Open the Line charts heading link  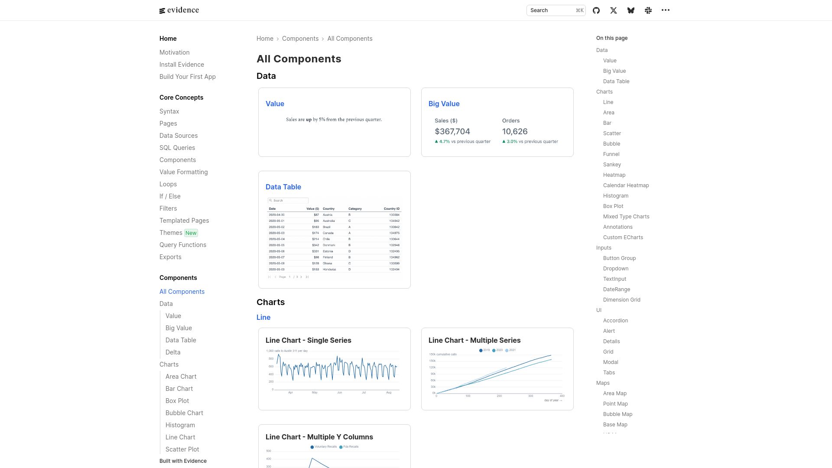point(263,317)
